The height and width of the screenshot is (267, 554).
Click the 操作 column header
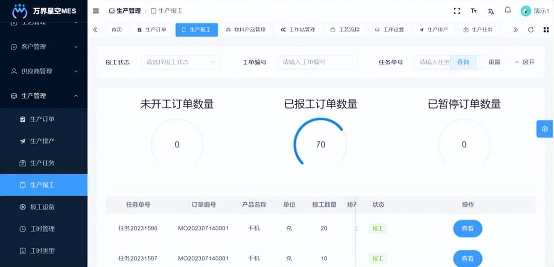click(x=467, y=204)
